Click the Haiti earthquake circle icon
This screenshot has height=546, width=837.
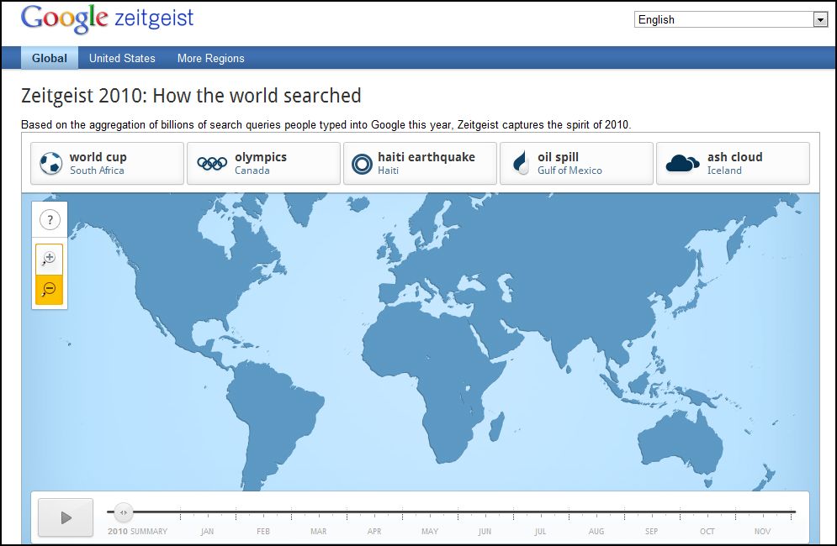[x=362, y=164]
